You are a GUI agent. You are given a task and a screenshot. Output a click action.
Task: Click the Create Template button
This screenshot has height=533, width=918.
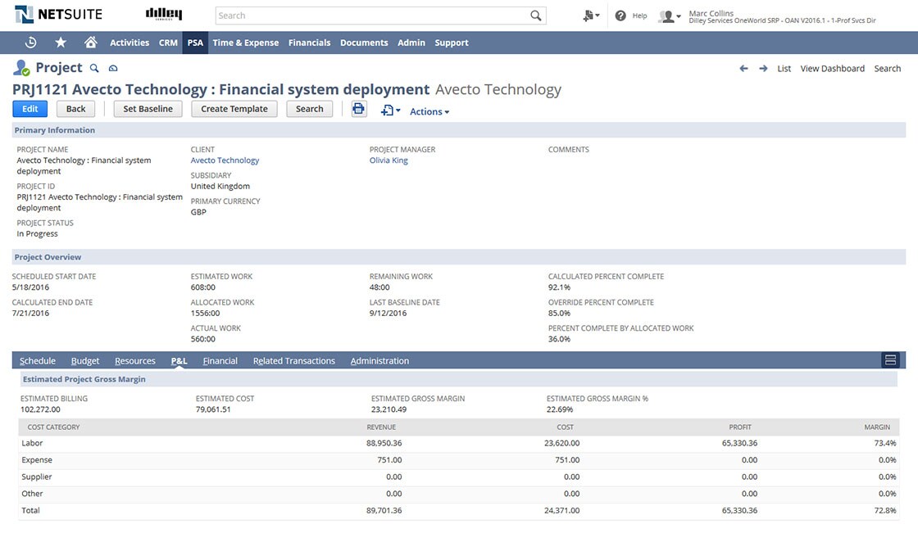click(234, 109)
